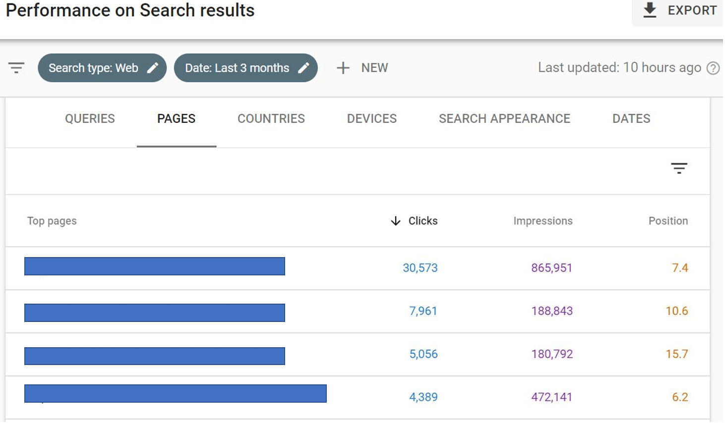The width and height of the screenshot is (725, 423).
Task: Switch to the QUERIES tab
Action: tap(90, 119)
